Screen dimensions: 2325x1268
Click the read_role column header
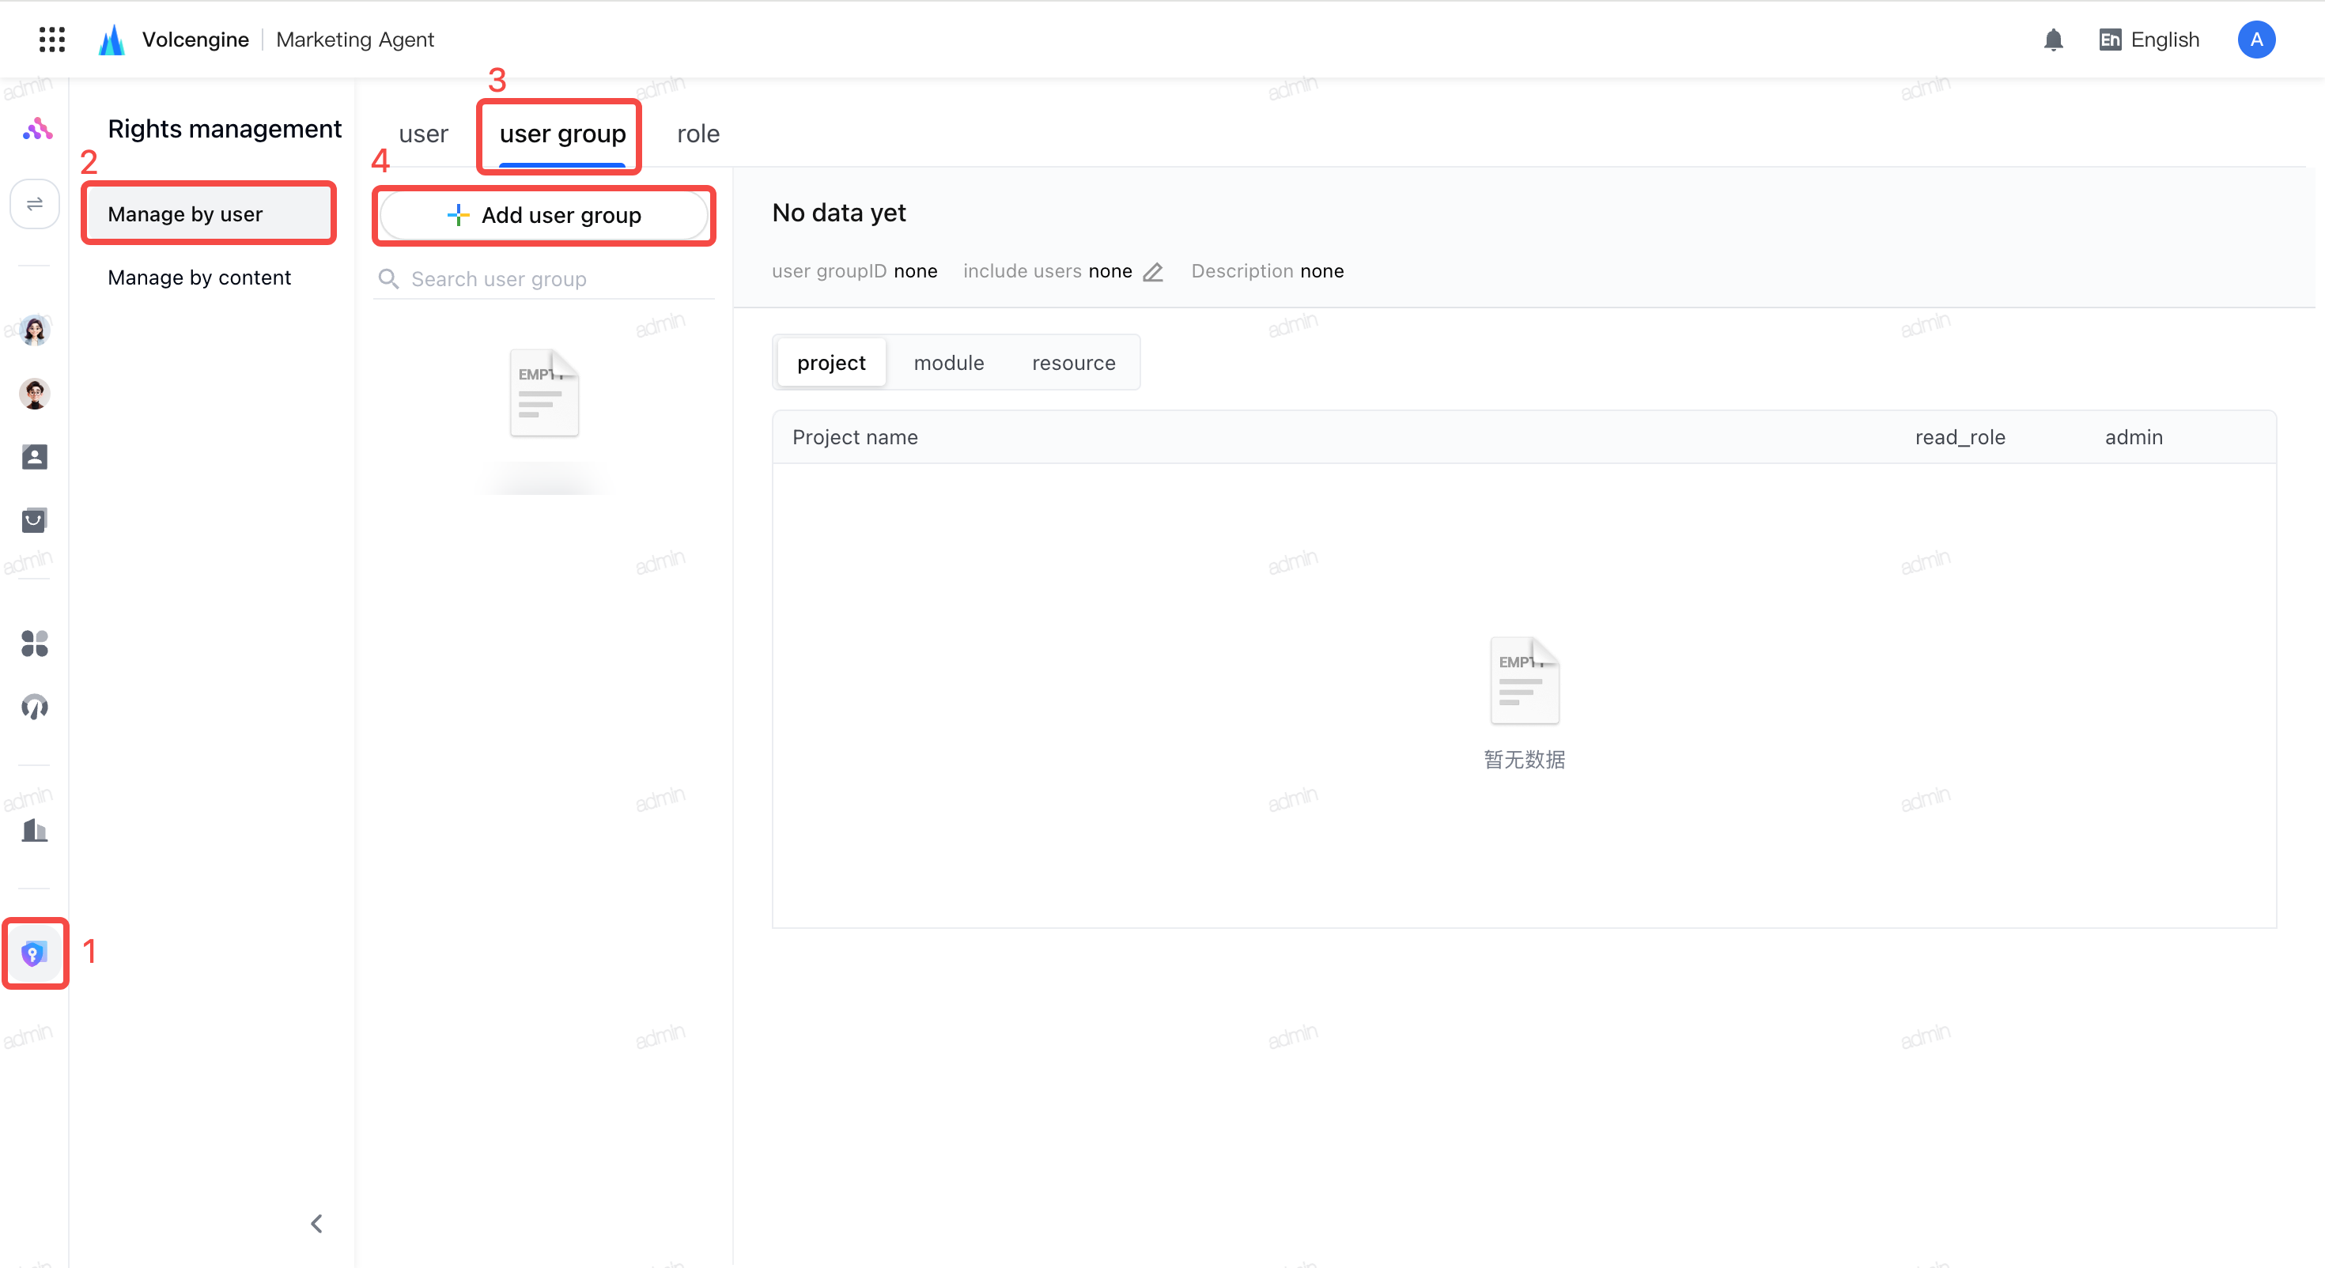click(1960, 437)
